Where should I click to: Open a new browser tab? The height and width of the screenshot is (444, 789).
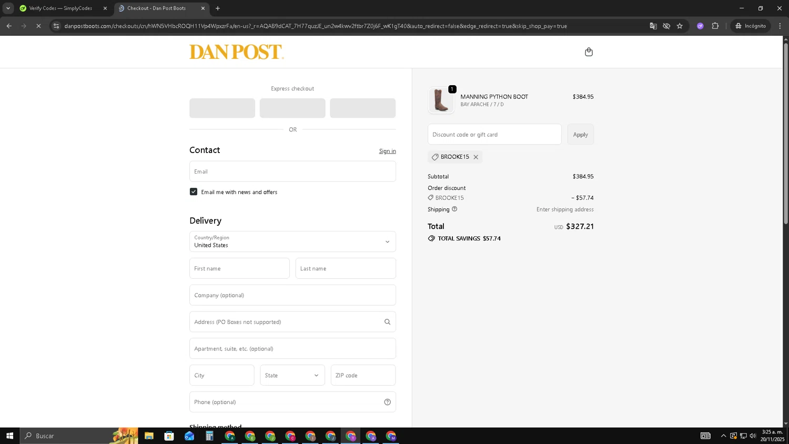coord(218,8)
